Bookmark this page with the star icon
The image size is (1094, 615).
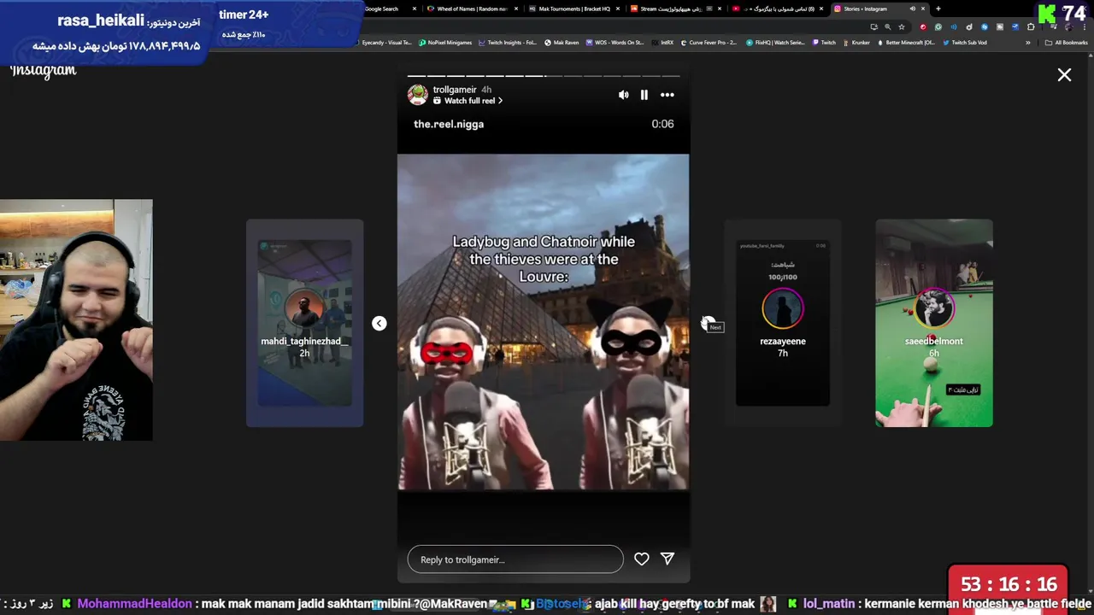pos(902,26)
